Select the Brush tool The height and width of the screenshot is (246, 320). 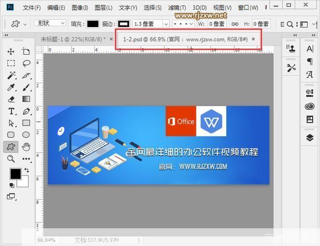(26, 88)
